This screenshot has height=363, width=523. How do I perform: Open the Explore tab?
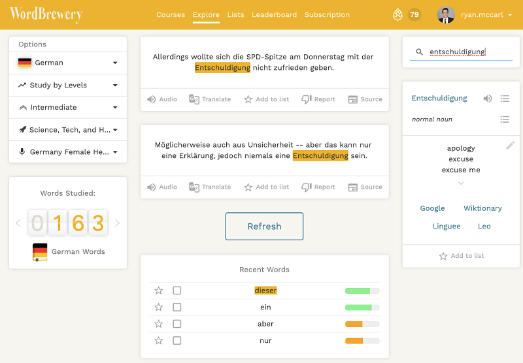[206, 14]
